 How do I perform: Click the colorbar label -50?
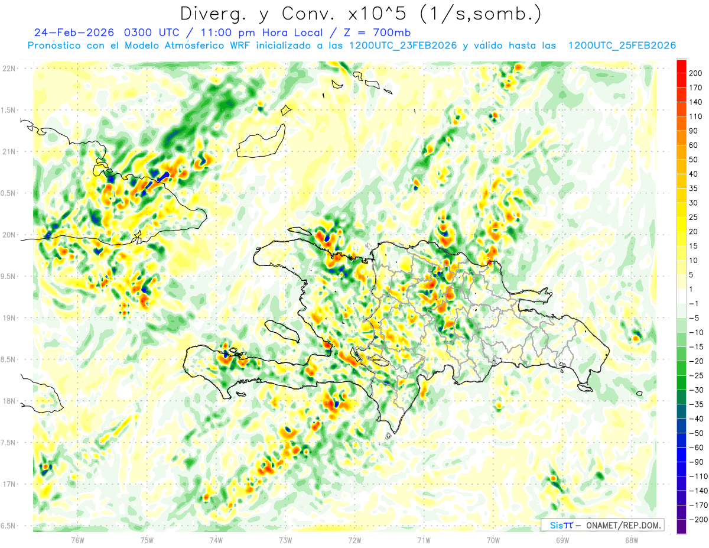(697, 433)
